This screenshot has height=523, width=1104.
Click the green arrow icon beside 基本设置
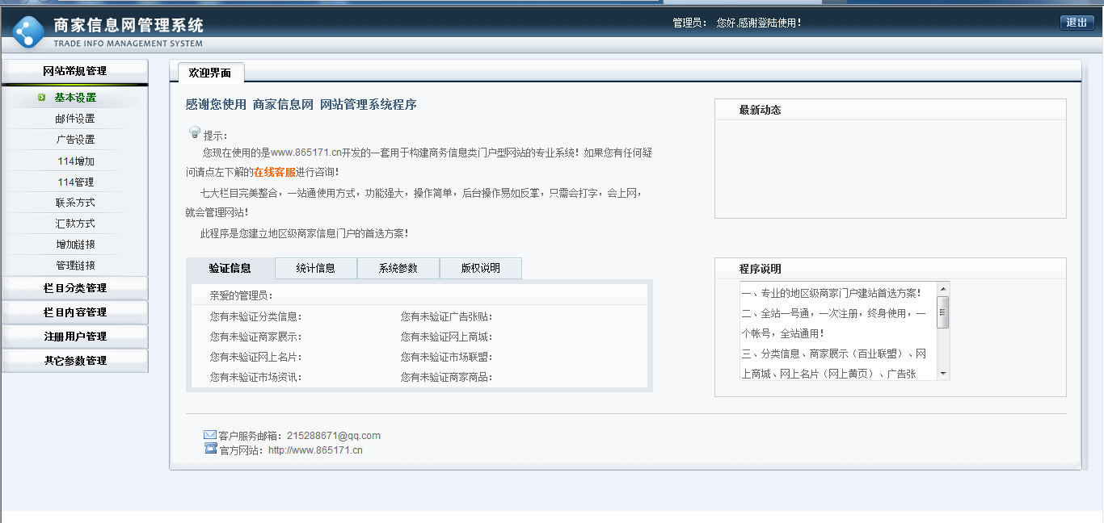[x=44, y=96]
